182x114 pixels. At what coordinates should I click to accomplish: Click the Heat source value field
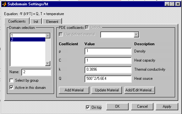(x=108, y=79)
